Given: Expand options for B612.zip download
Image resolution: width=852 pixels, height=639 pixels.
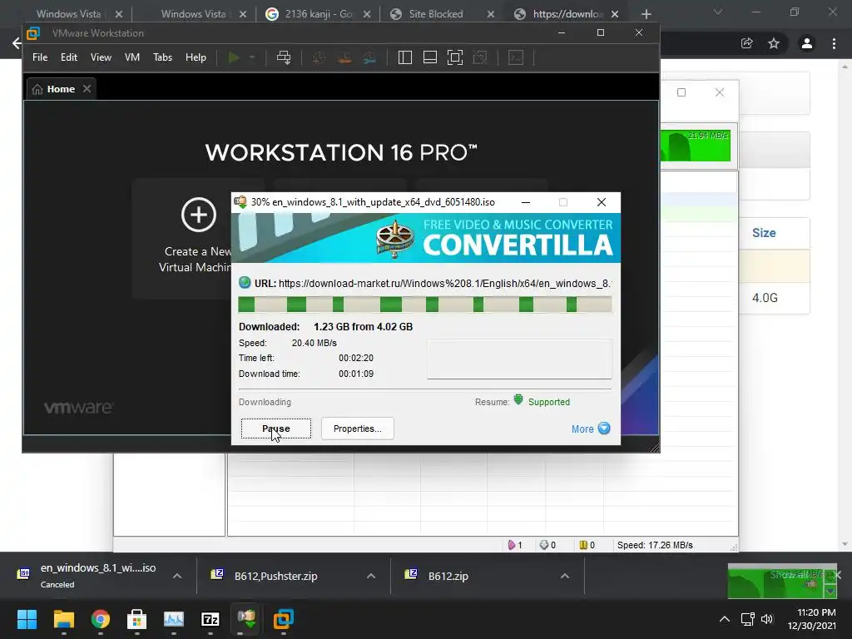Looking at the screenshot, I should click(565, 576).
